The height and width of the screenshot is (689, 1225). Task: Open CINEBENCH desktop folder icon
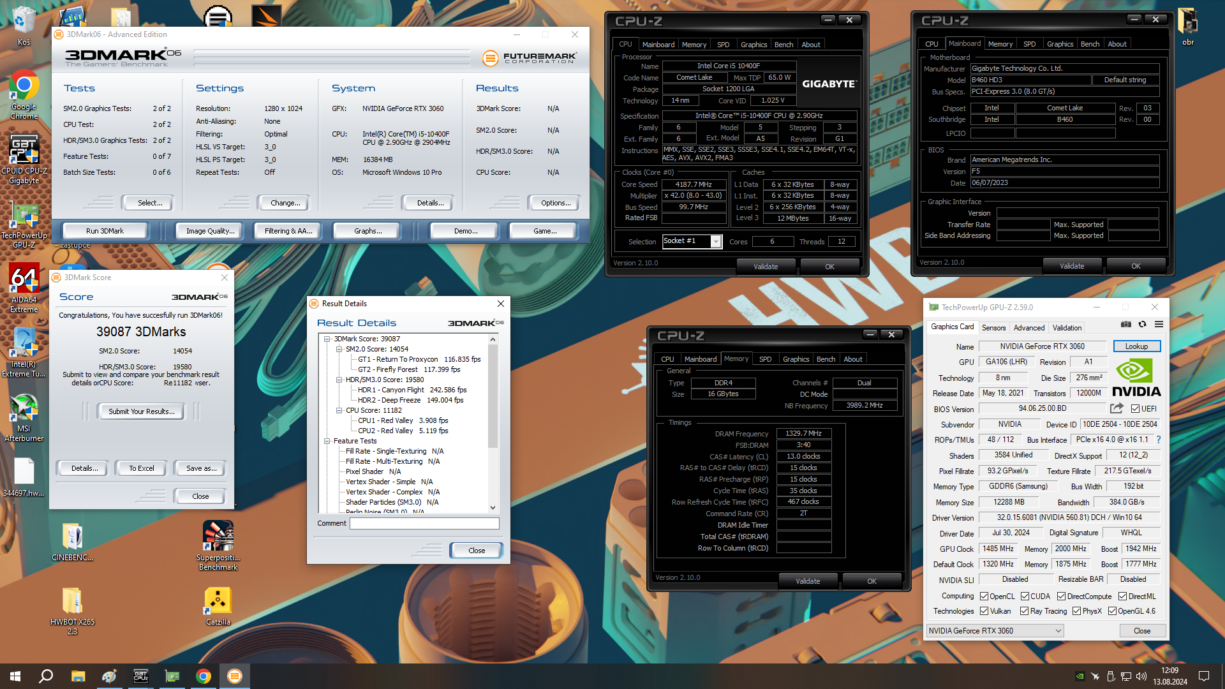click(x=72, y=542)
